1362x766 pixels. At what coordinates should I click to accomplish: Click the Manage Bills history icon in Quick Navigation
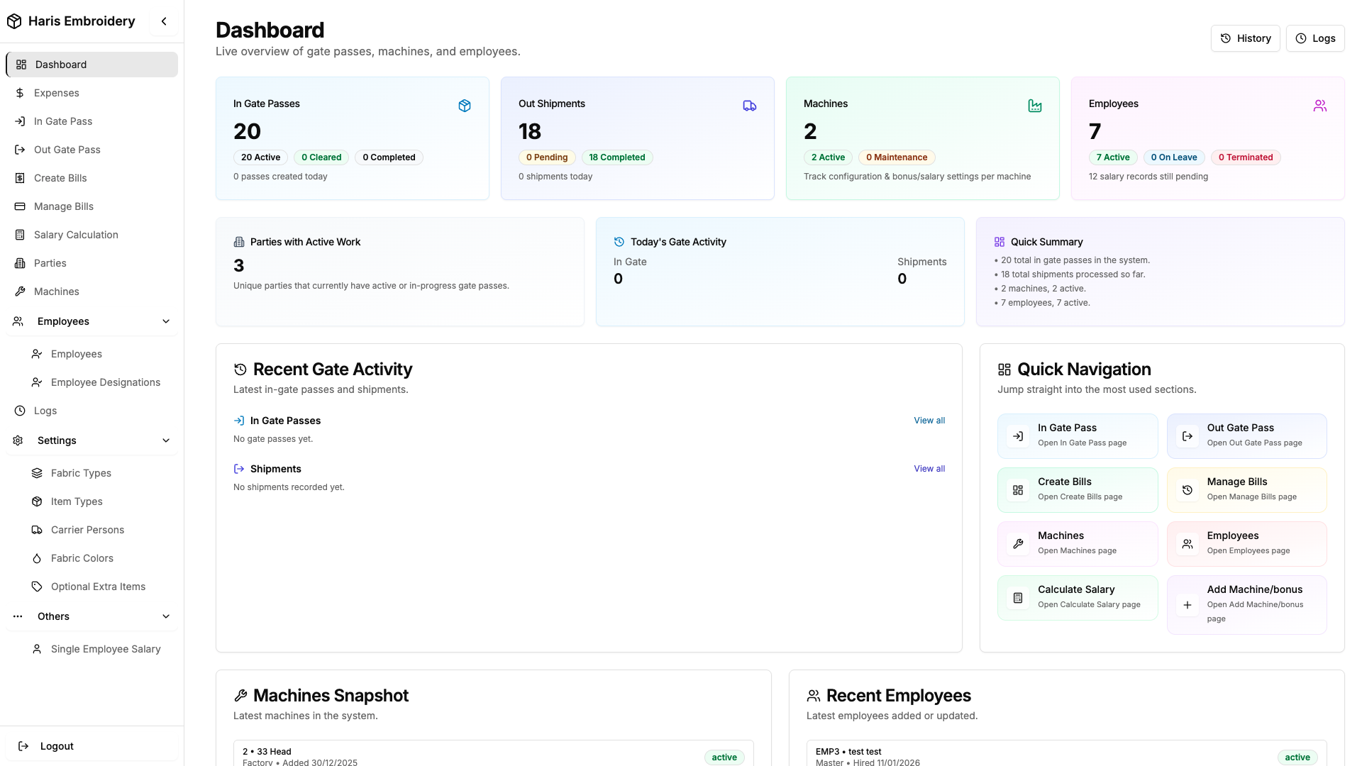[x=1187, y=490]
